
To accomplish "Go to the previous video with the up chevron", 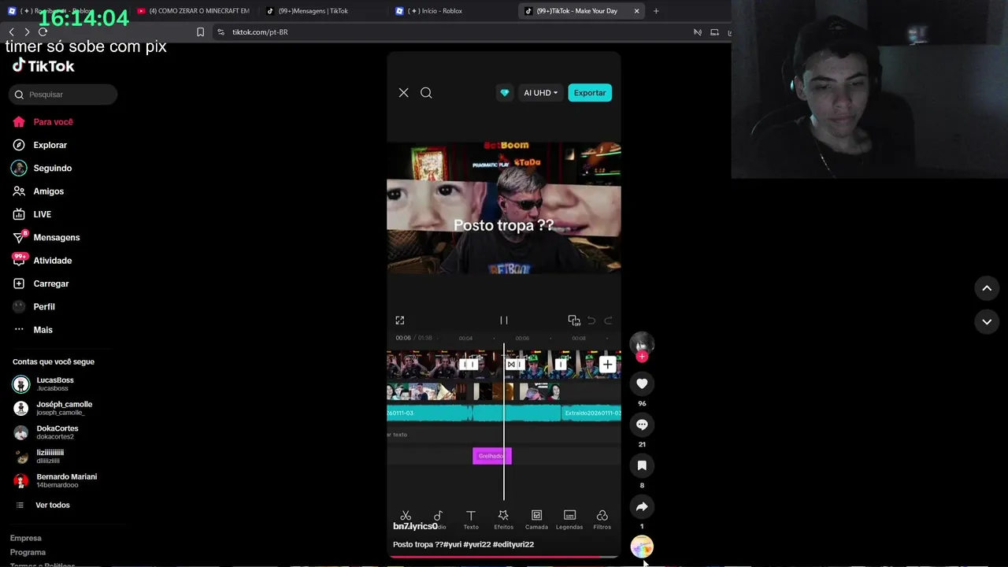I will pyautogui.click(x=987, y=288).
